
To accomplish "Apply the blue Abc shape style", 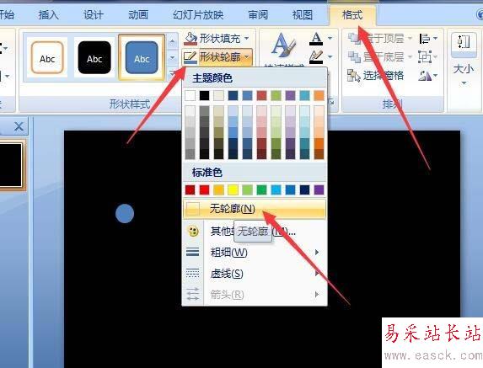I will coord(142,57).
